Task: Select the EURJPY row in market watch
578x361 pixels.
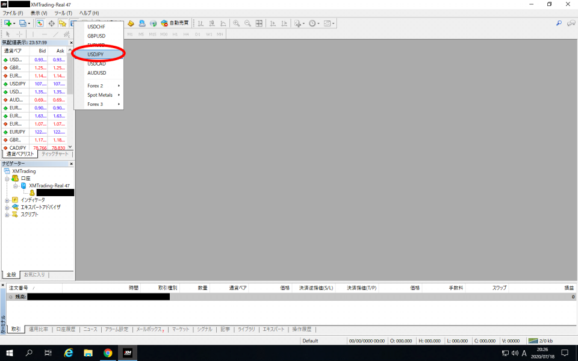Action: 34,132
